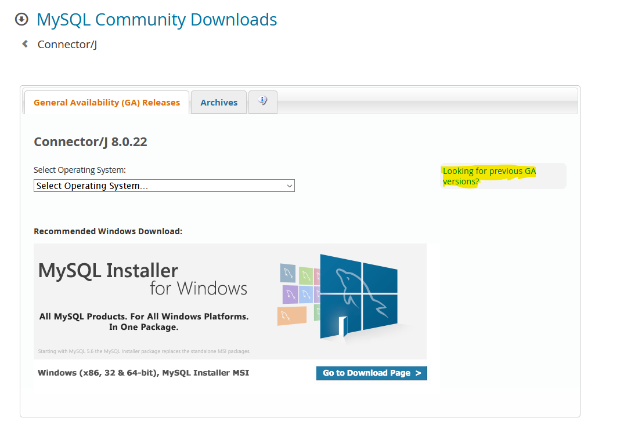Open the MySQL Community Downloads heading link
Screen dimensions: 631x447
157,20
